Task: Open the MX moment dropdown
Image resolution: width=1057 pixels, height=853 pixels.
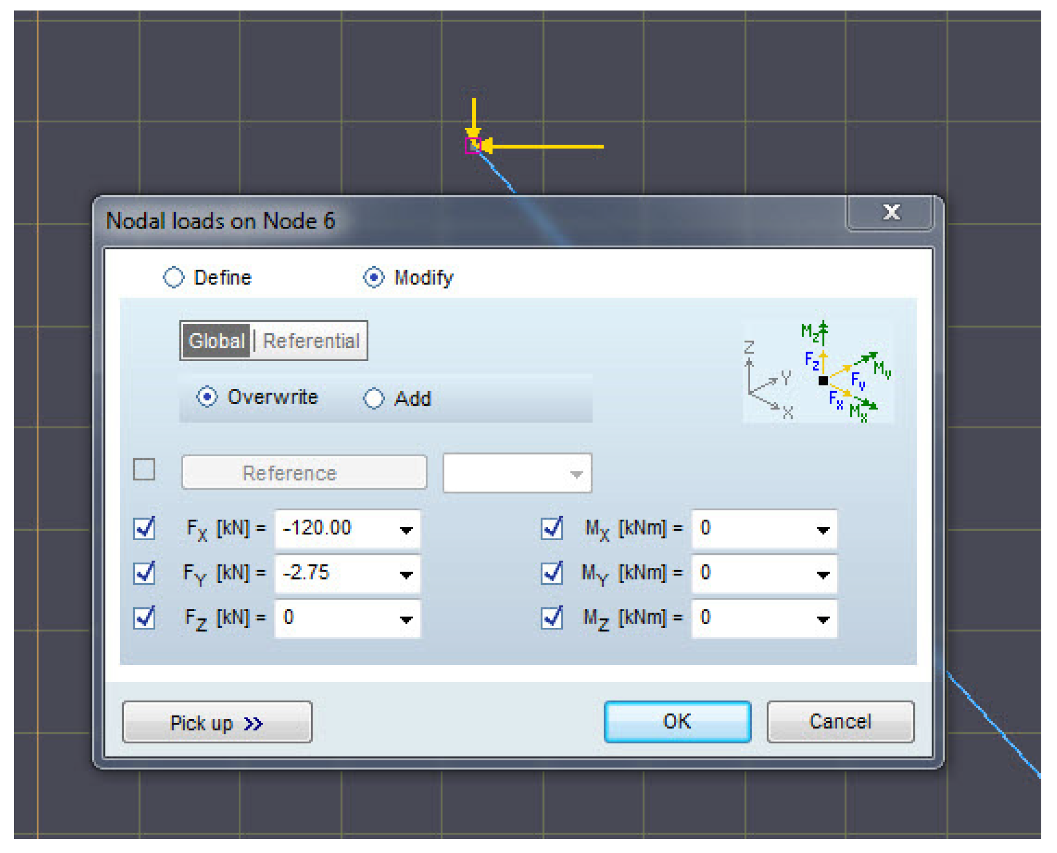Action: (823, 530)
